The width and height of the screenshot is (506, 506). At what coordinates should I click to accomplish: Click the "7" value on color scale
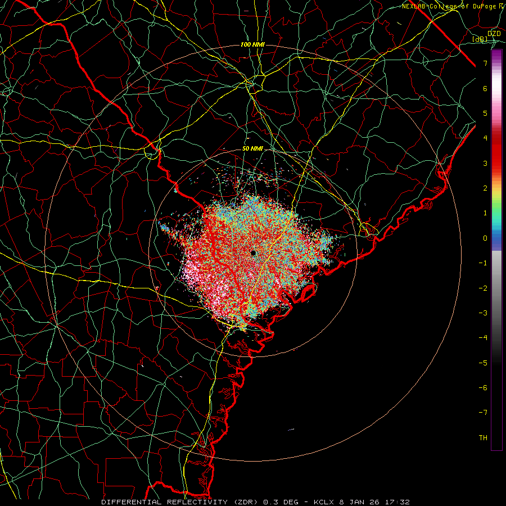coord(485,64)
